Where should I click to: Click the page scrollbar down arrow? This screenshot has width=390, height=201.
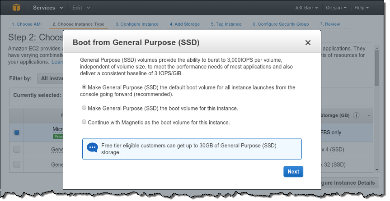coord(377,170)
